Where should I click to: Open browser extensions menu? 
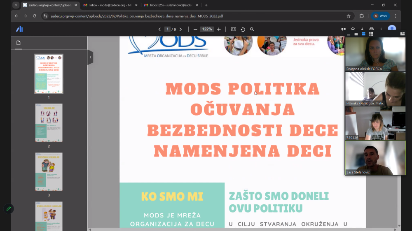click(x=362, y=16)
